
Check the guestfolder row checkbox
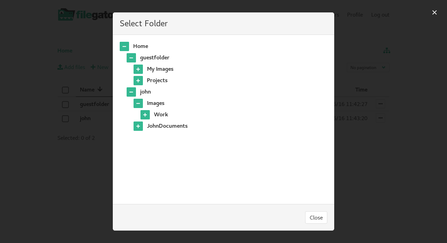(65, 104)
